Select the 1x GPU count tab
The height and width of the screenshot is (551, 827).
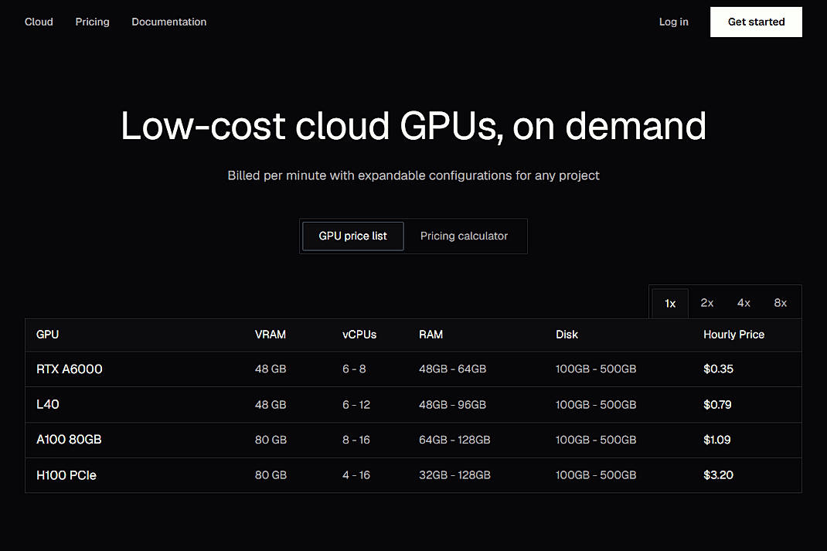point(670,303)
